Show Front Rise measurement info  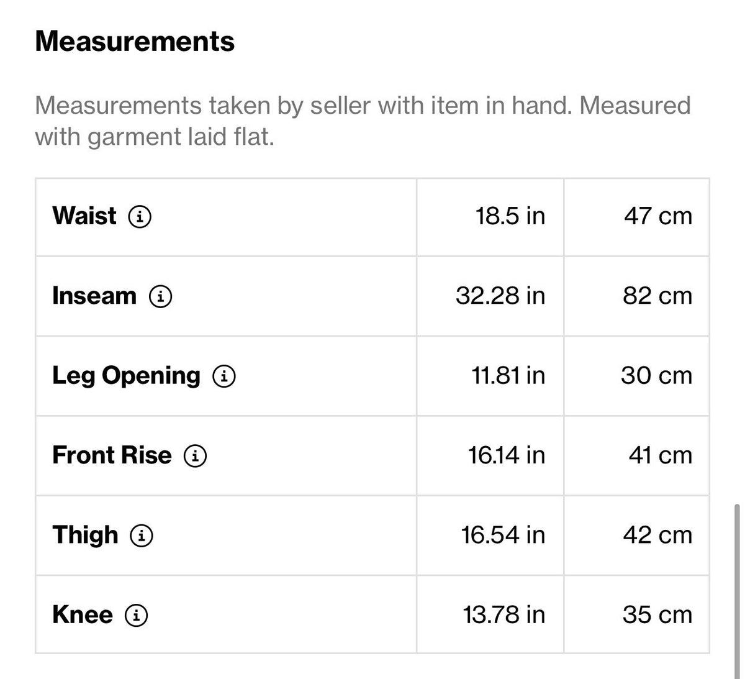(195, 456)
